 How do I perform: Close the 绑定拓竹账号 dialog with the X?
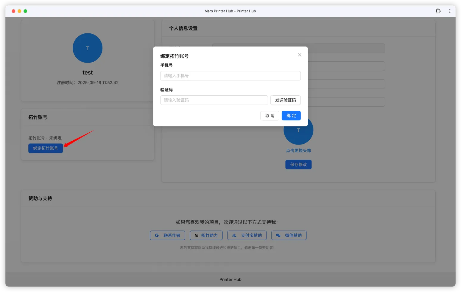[300, 55]
